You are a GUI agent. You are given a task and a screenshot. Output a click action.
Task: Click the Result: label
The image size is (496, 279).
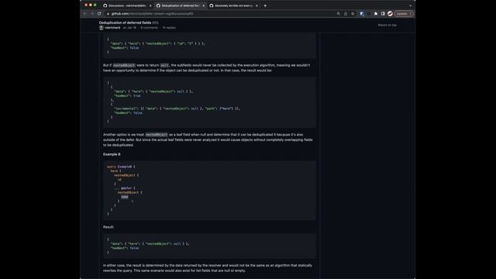tap(108, 227)
